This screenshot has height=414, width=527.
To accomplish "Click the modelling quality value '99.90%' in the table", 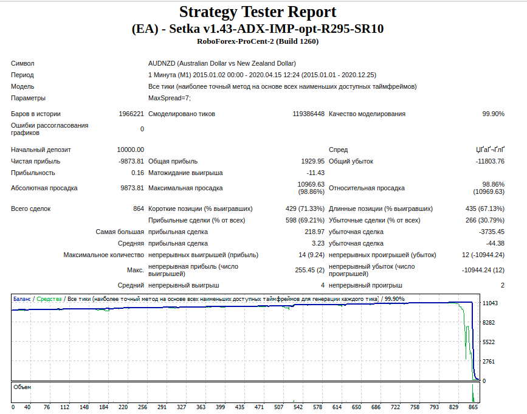I will pos(493,114).
